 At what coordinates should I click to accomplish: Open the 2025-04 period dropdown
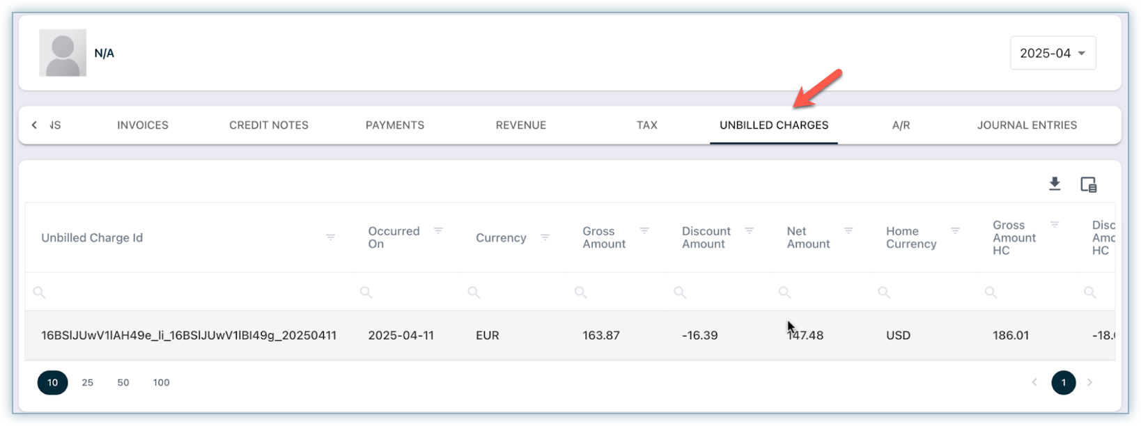[x=1052, y=53]
